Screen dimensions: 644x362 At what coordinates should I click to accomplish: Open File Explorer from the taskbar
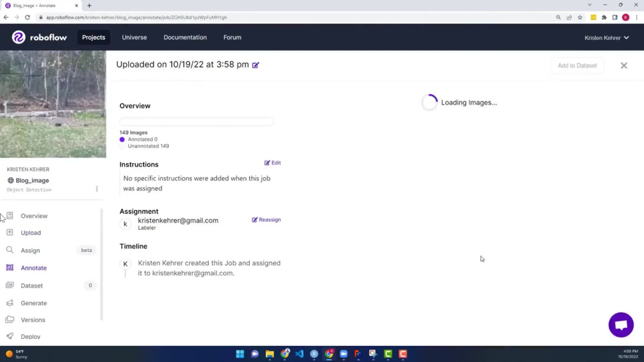(x=269, y=354)
